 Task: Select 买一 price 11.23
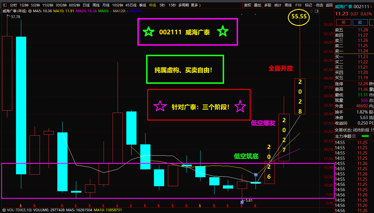tap(363, 57)
